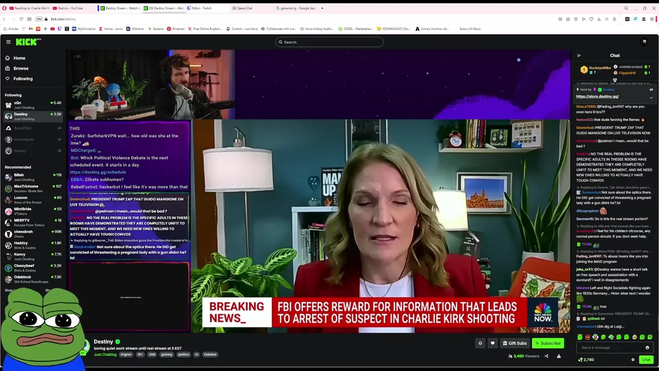659x371 pixels.
Task: Select the Destiny channel in Following list
Action: [x=33, y=116]
